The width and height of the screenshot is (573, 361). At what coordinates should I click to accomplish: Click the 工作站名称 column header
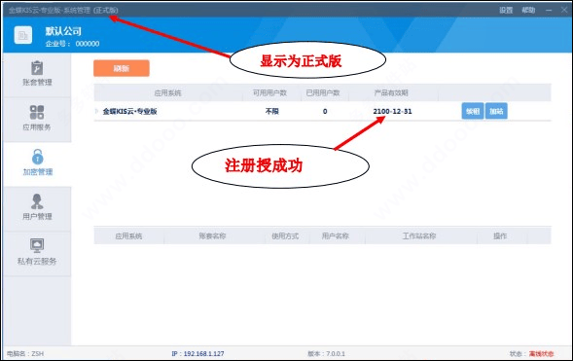click(x=419, y=236)
